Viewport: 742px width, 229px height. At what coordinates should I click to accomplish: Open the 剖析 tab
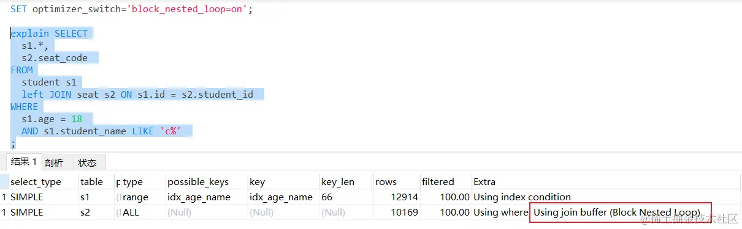[54, 162]
